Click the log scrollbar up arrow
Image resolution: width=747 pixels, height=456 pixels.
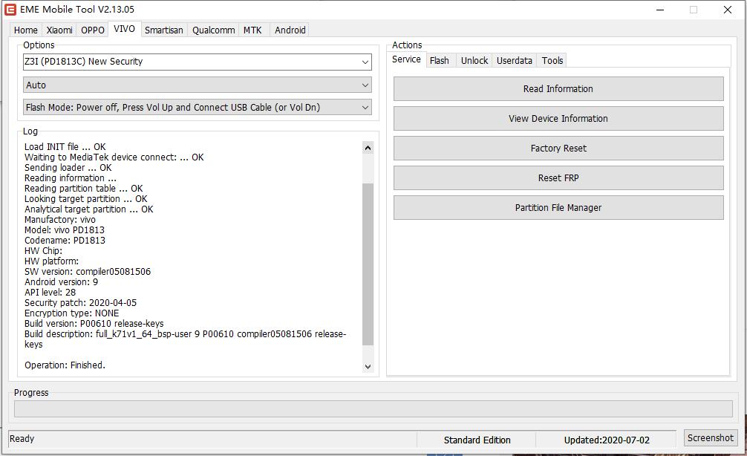368,148
